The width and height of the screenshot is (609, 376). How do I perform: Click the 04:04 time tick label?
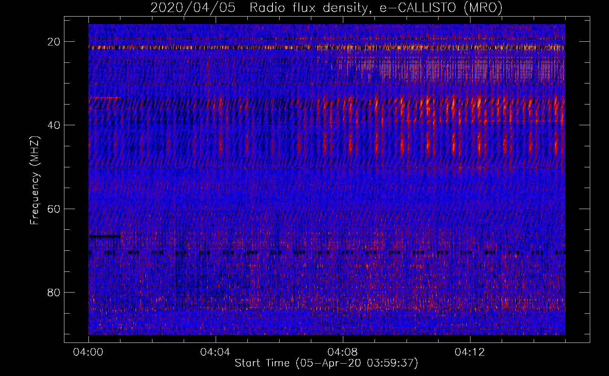click(x=216, y=352)
